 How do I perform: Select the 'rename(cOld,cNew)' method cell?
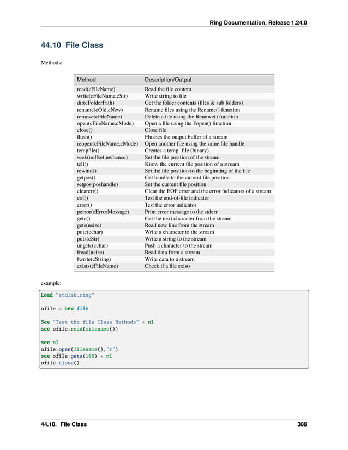100,110
